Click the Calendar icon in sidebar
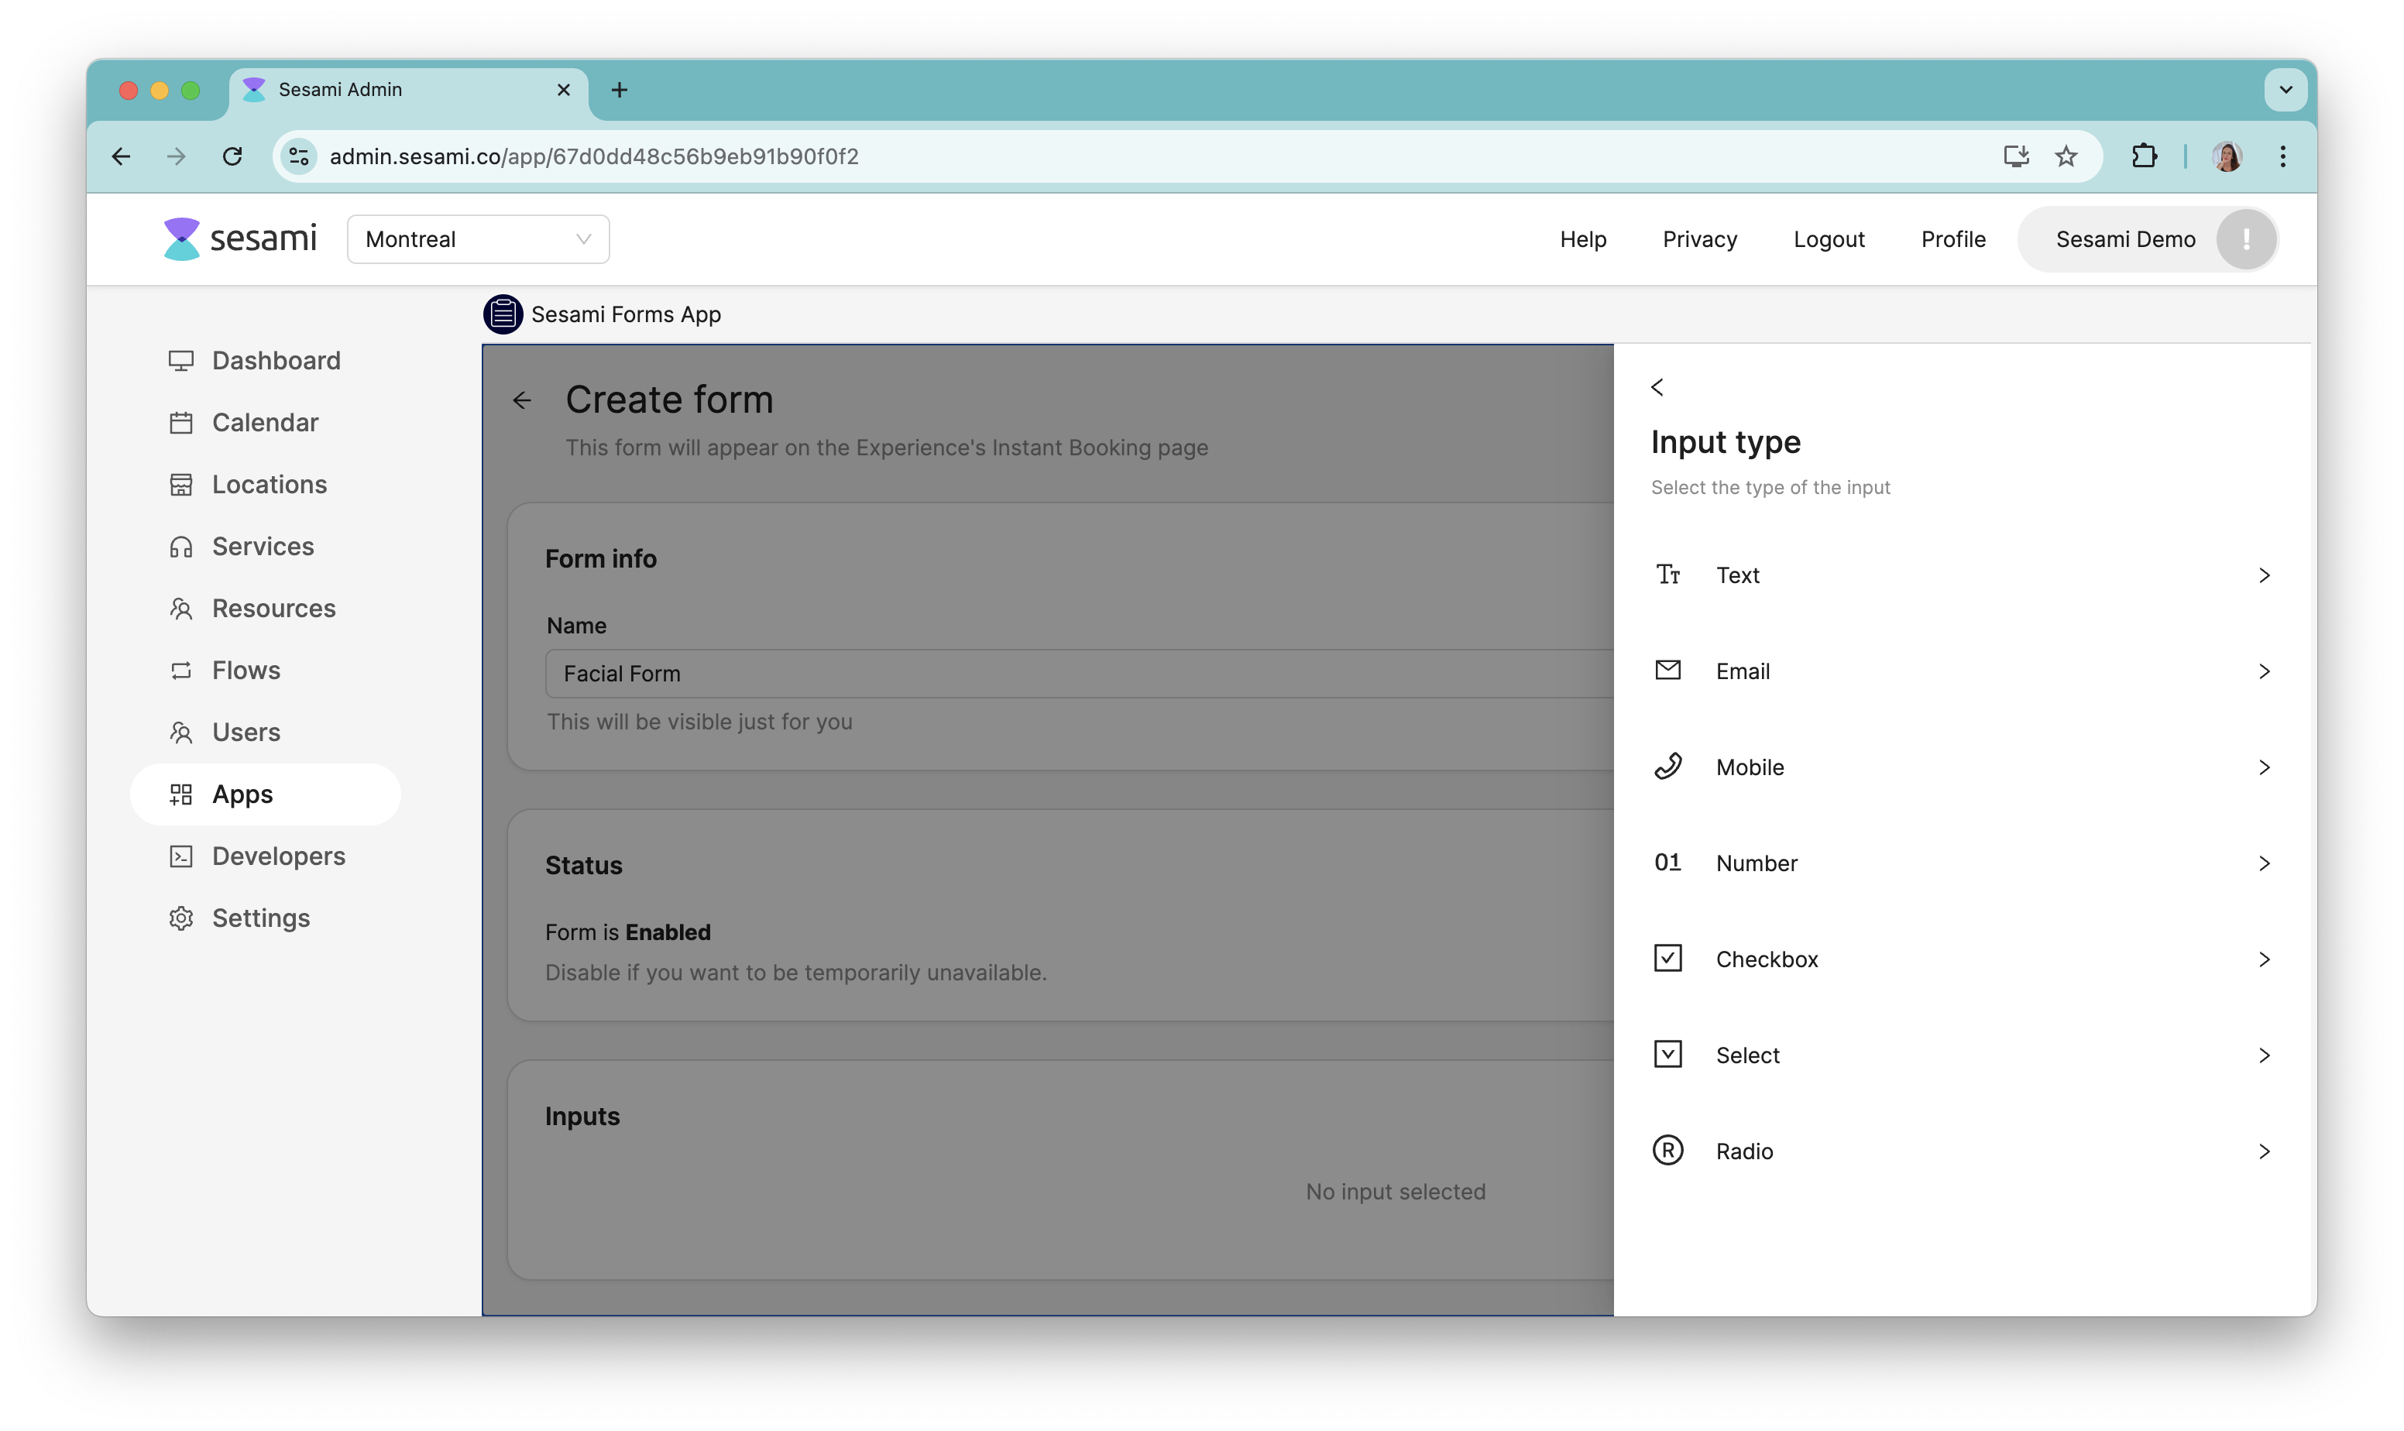Screen dimensions: 2404x1431 [x=180, y=422]
